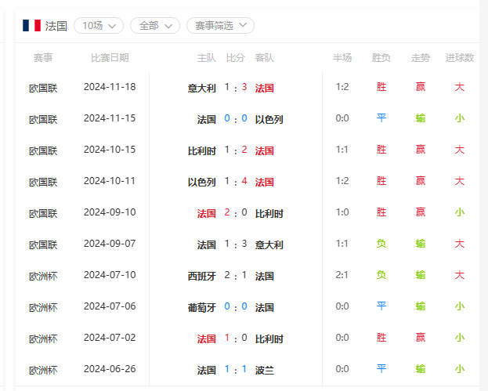488x391 pixels.
Task: Click the 输 trend in 2024-11-15 row
Action: point(421,118)
